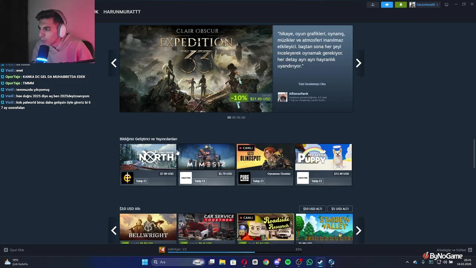Open reviewer AlfonsoTank's profile
476x268 pixels.
[299, 94]
